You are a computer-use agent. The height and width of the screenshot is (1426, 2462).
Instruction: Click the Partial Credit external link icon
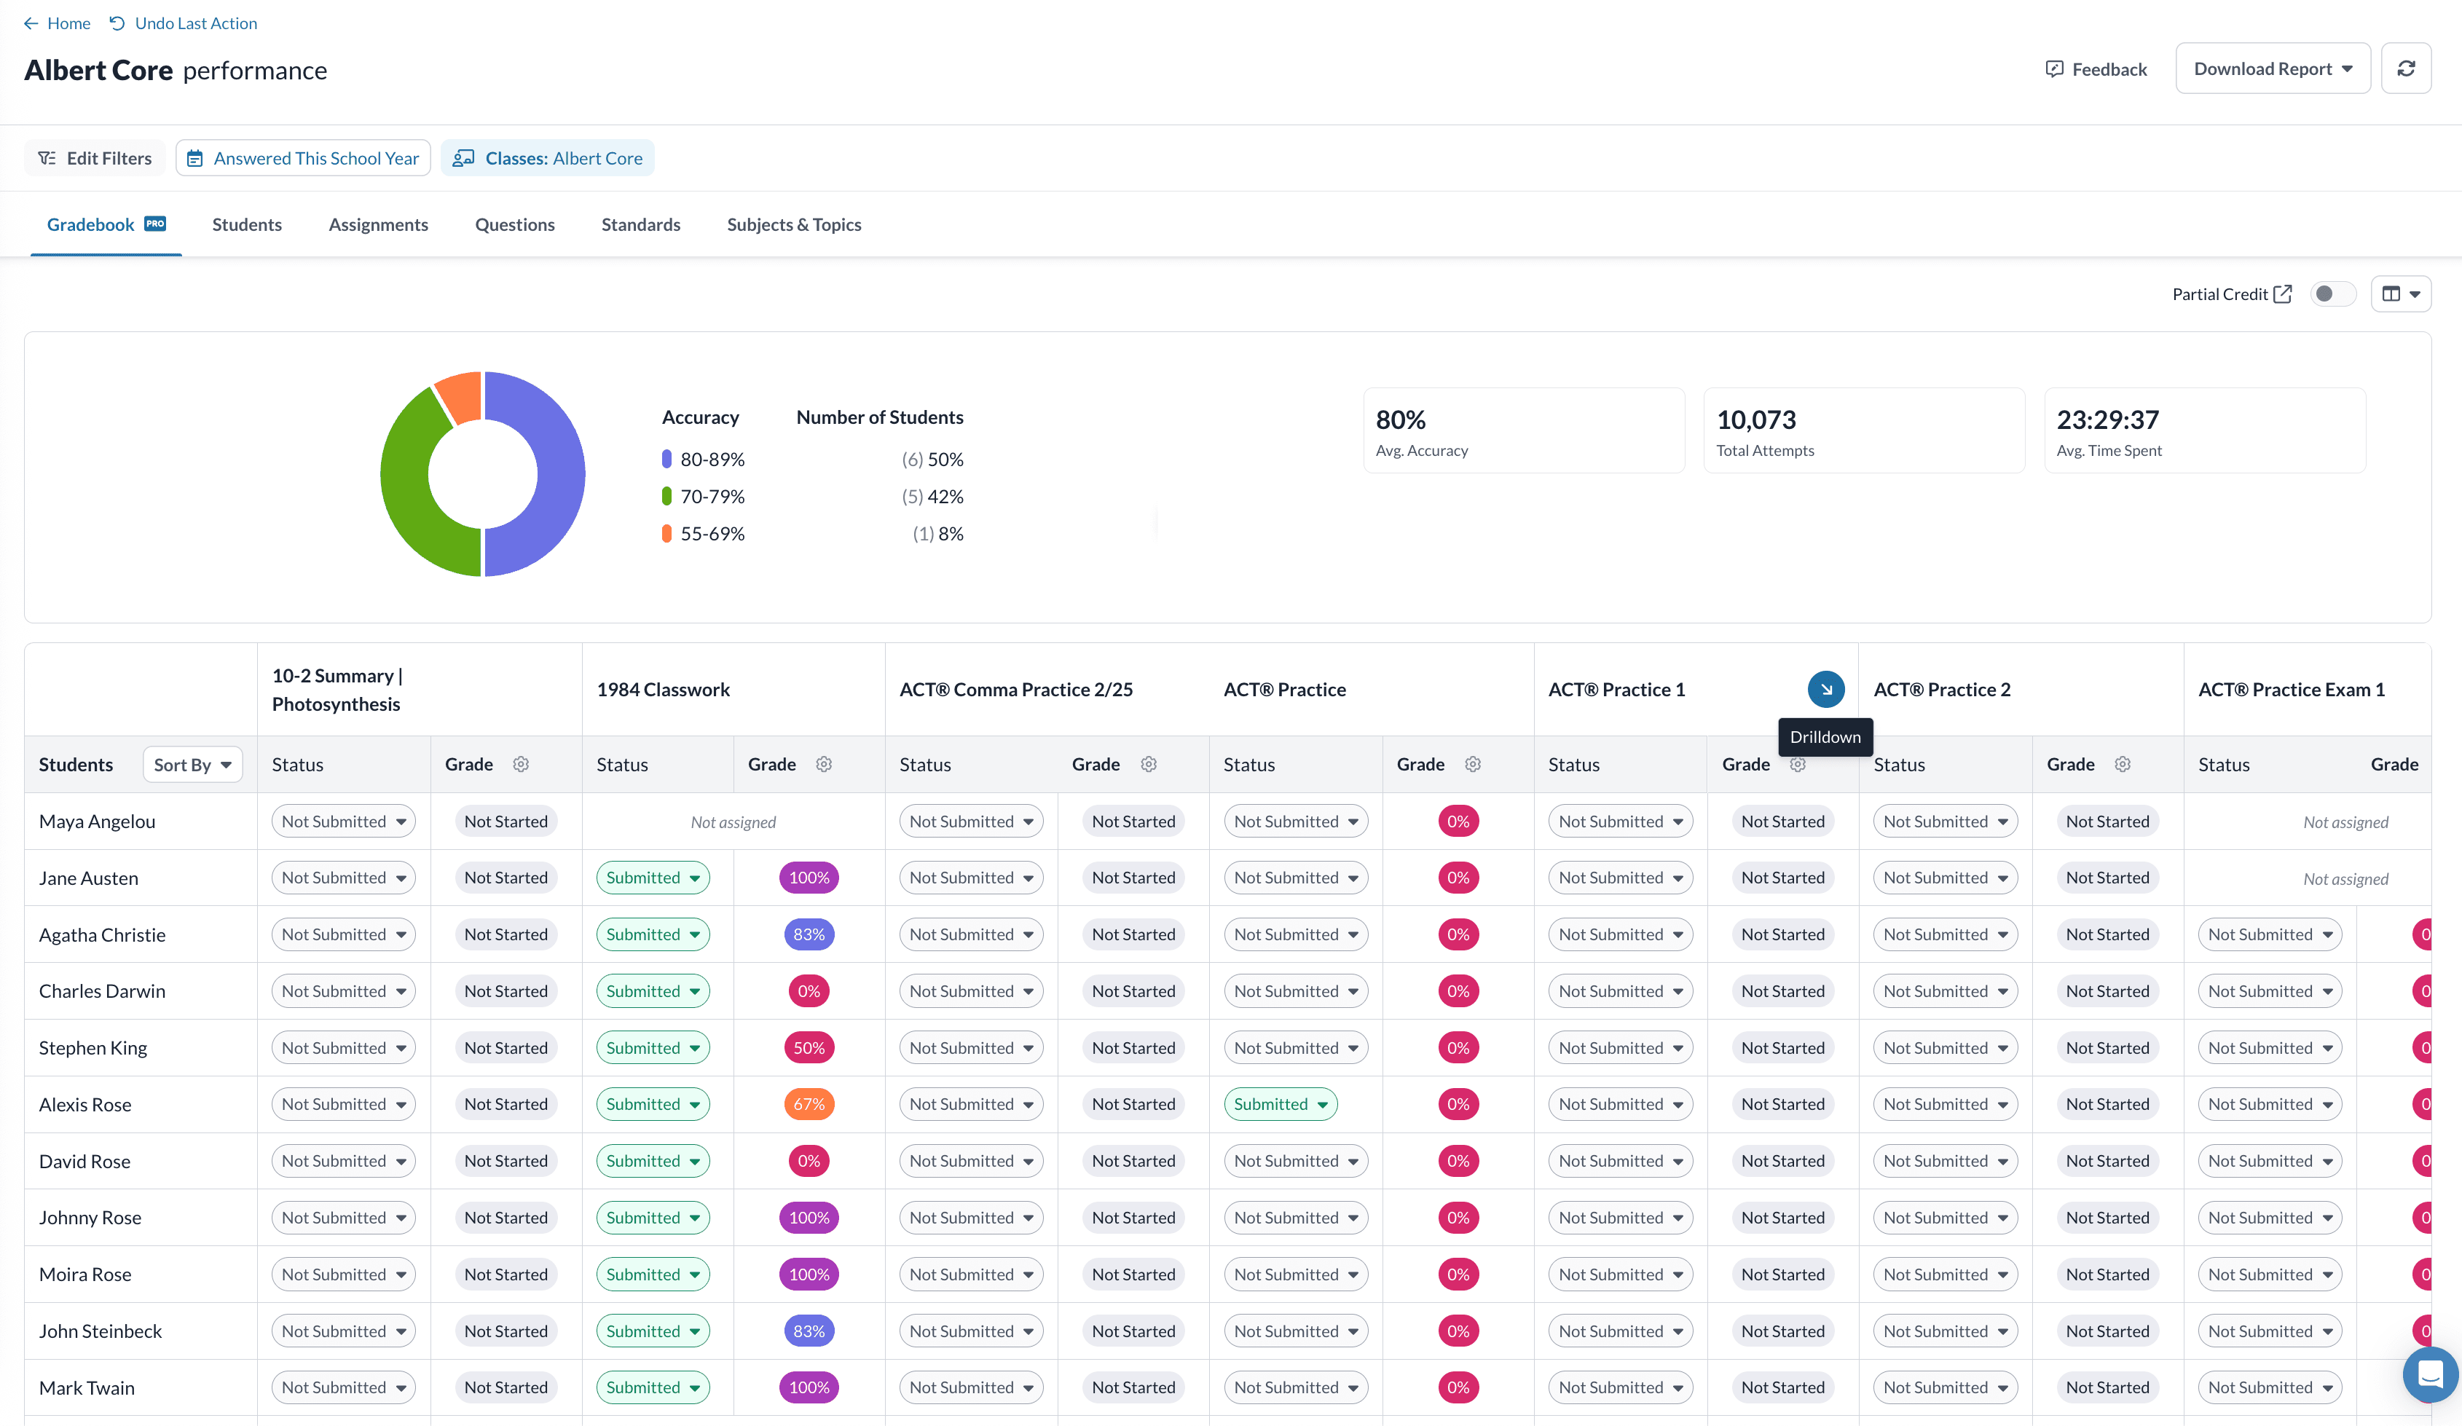[x=2282, y=294]
